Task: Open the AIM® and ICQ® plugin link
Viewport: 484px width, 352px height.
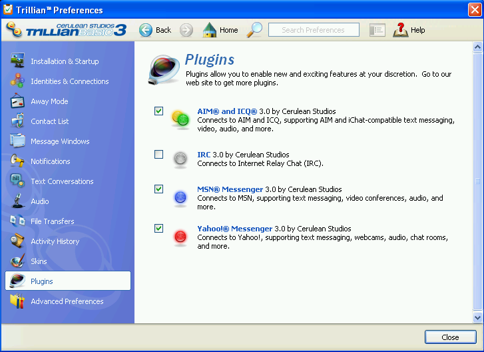Action: [227, 111]
